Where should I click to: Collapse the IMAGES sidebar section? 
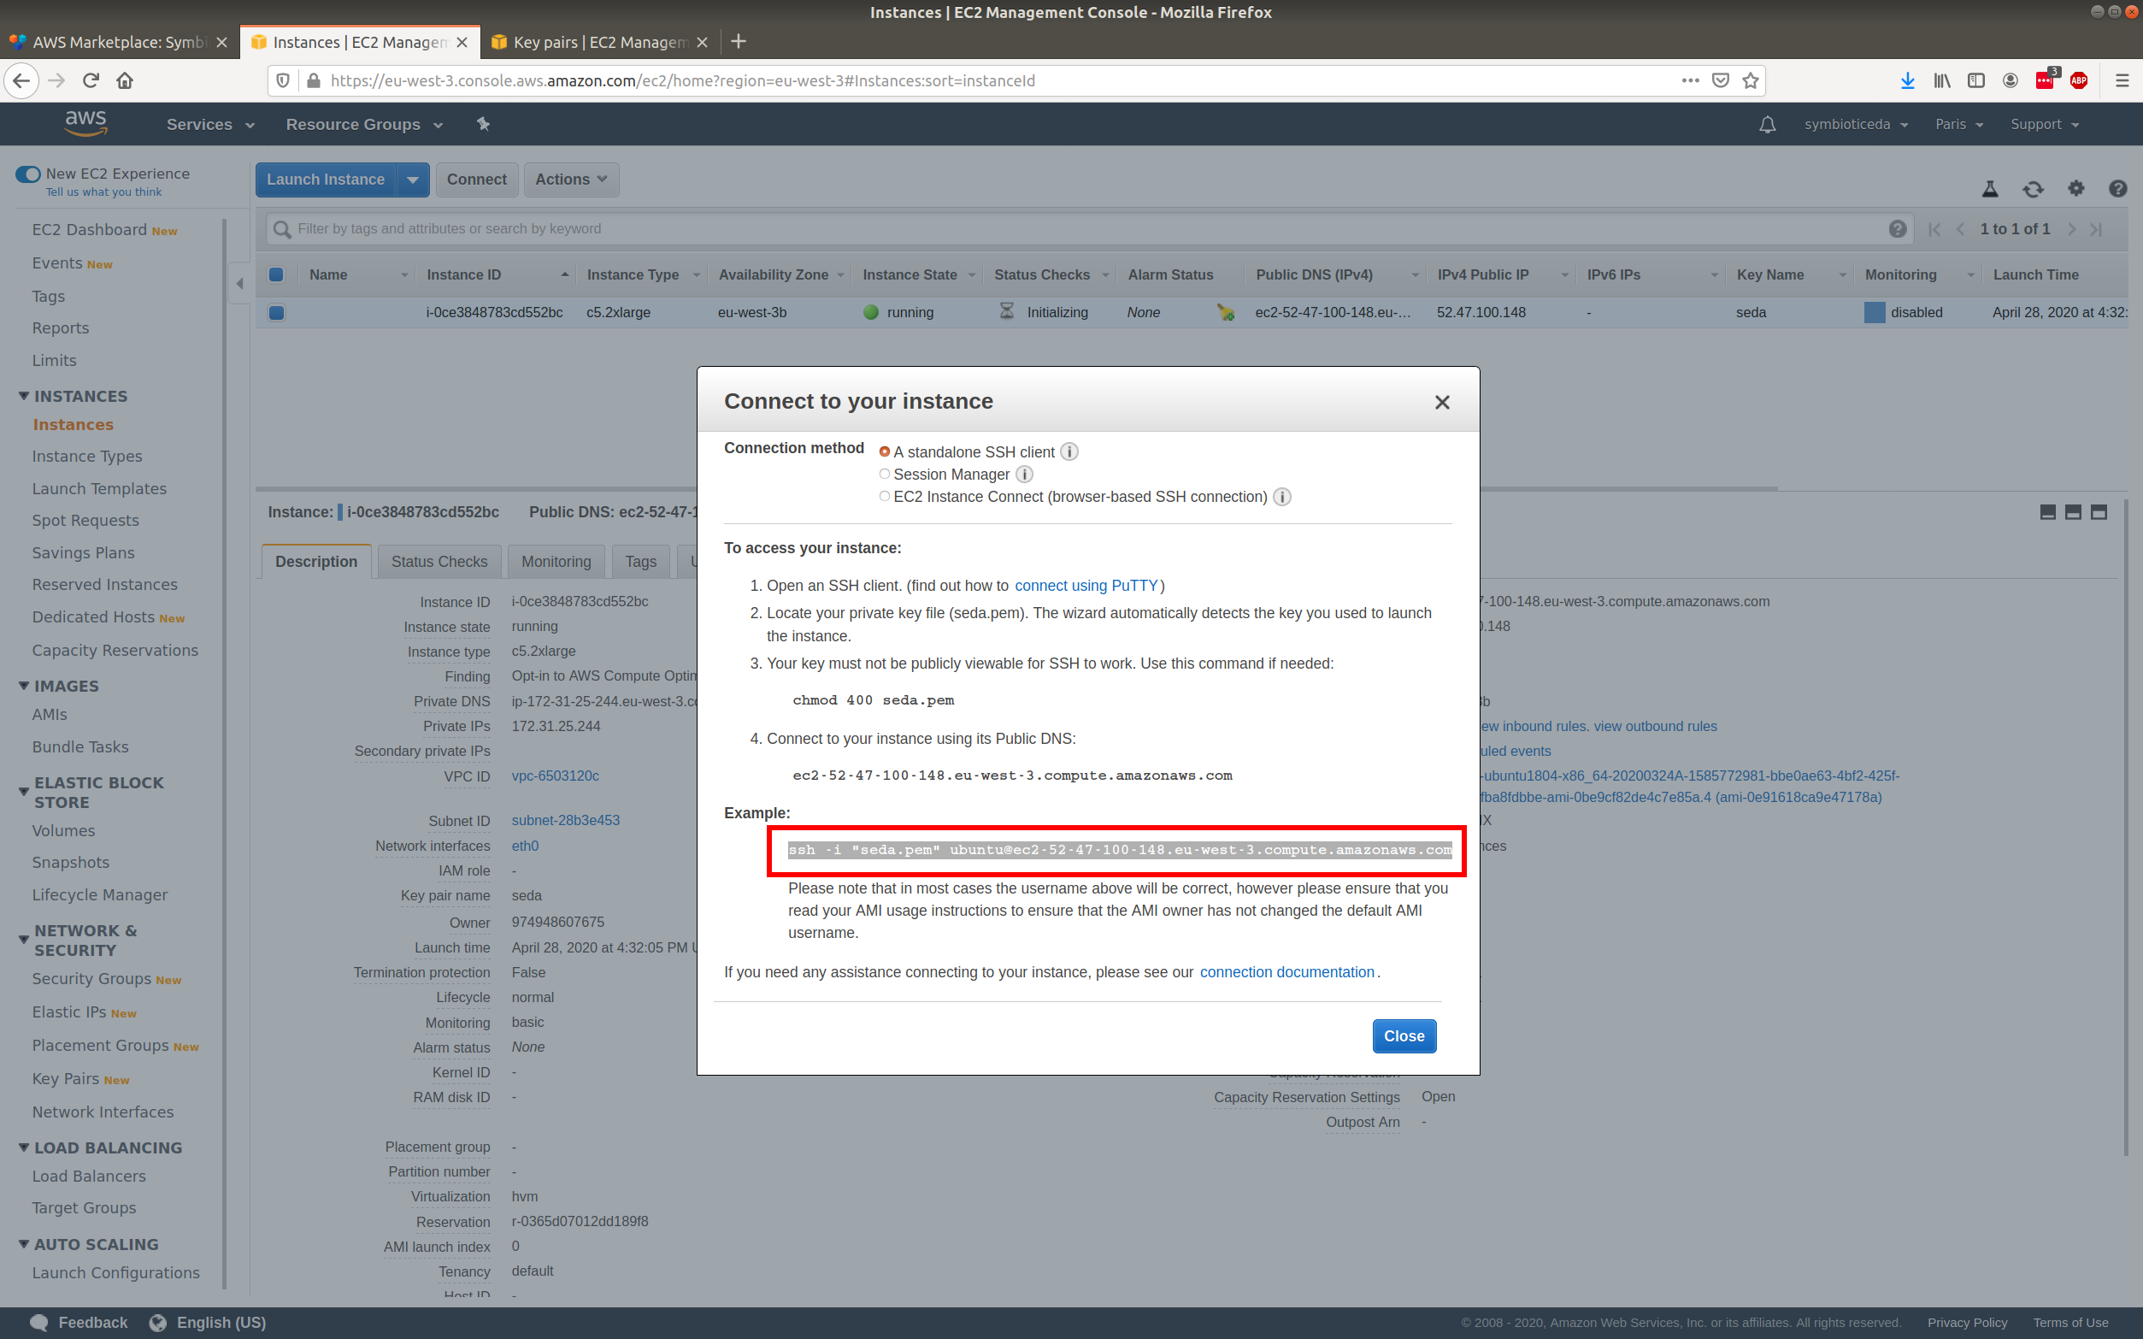click(x=24, y=686)
